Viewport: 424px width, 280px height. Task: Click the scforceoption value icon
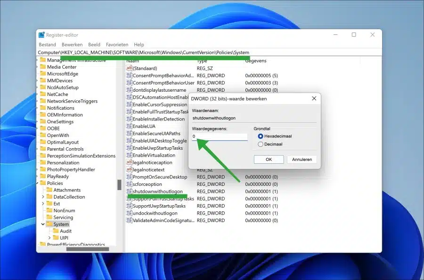pos(129,184)
